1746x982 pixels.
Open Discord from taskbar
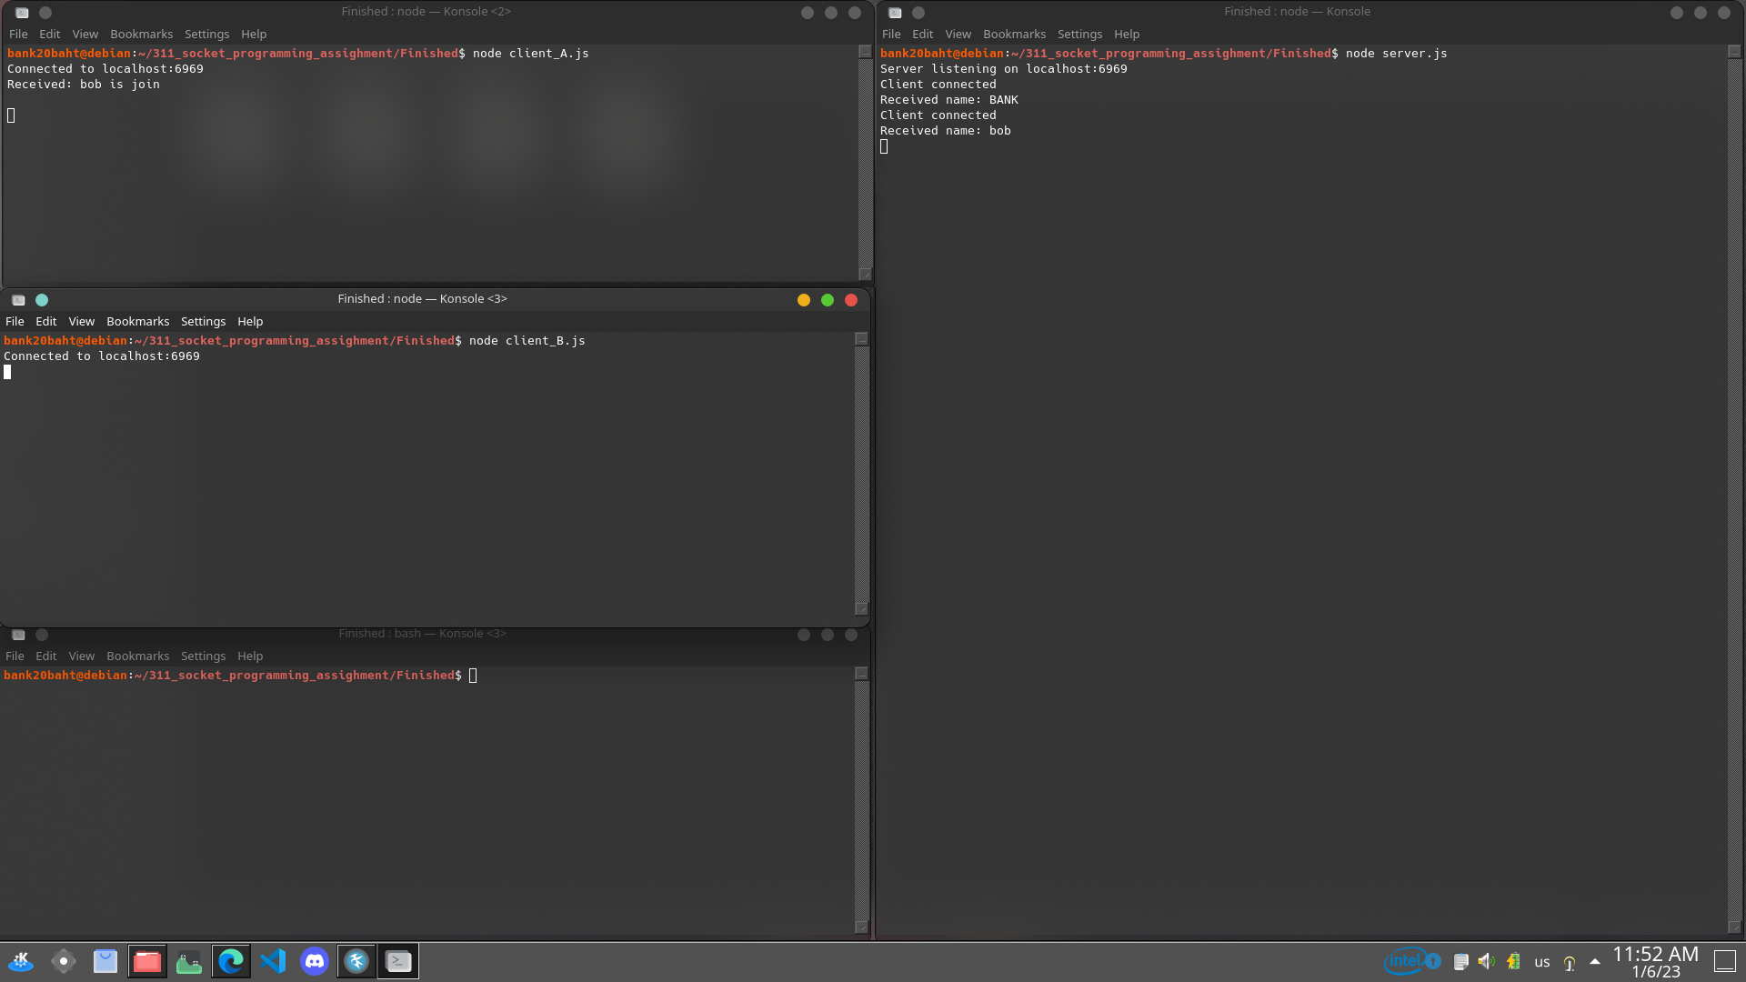click(315, 961)
